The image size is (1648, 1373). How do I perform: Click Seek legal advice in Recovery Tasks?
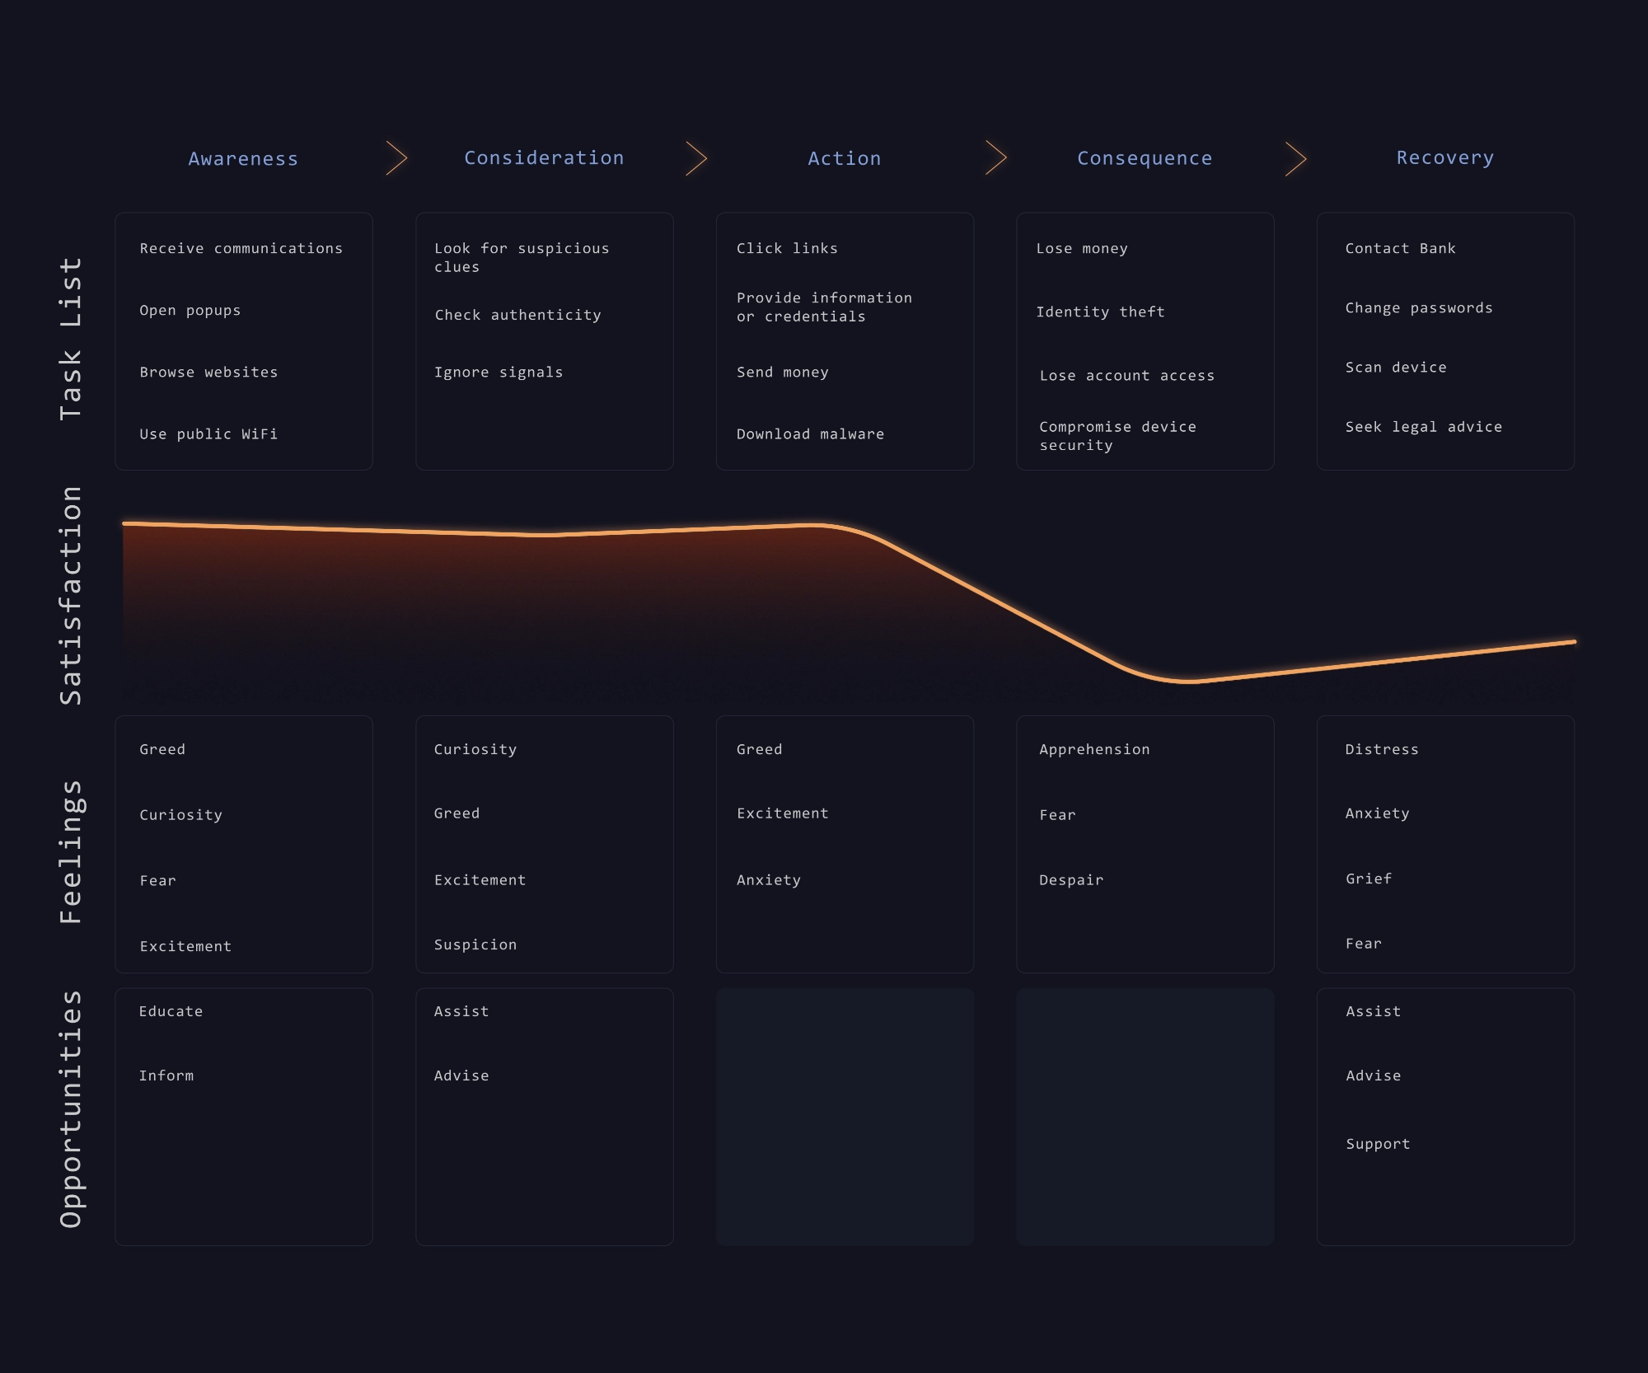pyautogui.click(x=1429, y=426)
